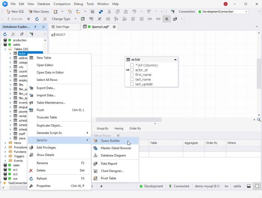Select Query Builder from Send to submenu

coord(110,141)
